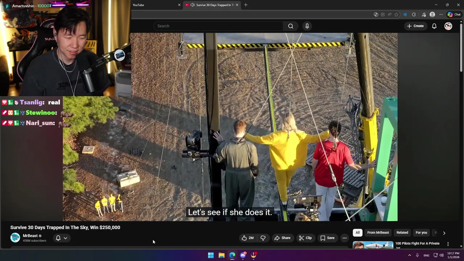Open the 10:17 PM clock and date
The width and height of the screenshot is (464, 261).
pyautogui.click(x=453, y=255)
